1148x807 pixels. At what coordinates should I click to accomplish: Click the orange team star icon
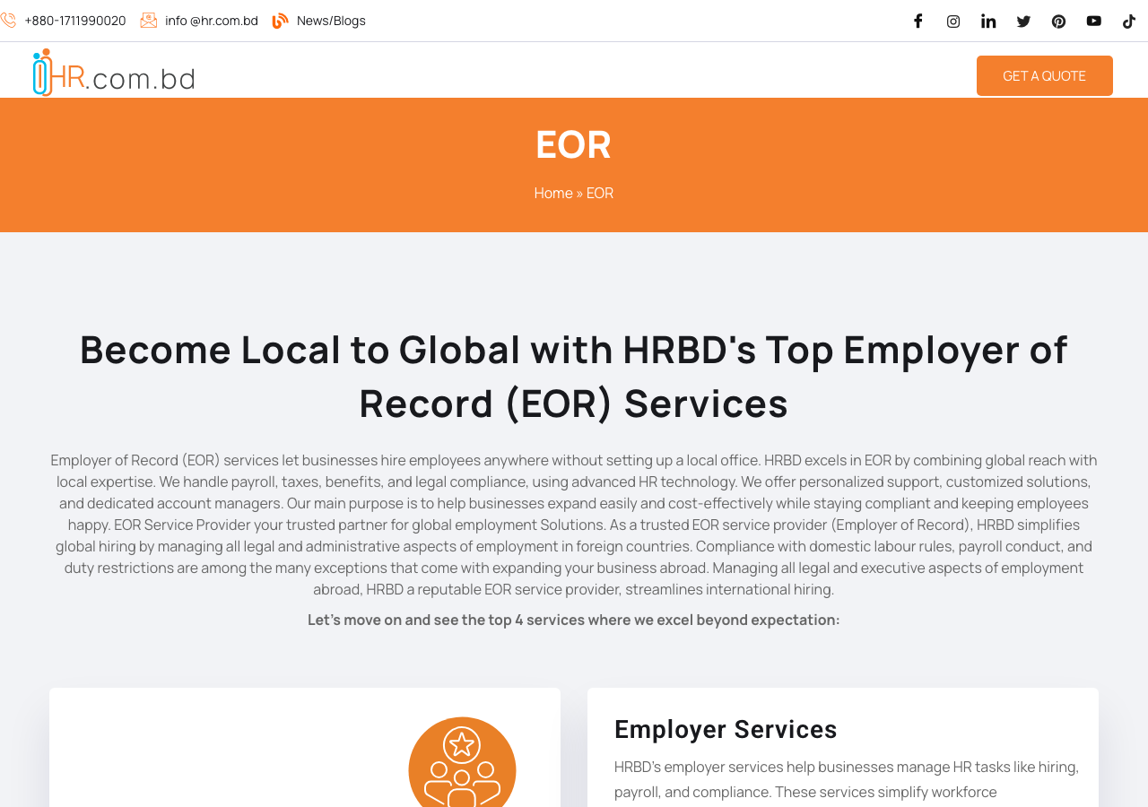[x=462, y=762]
